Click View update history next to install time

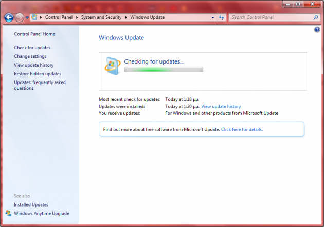[221, 106]
